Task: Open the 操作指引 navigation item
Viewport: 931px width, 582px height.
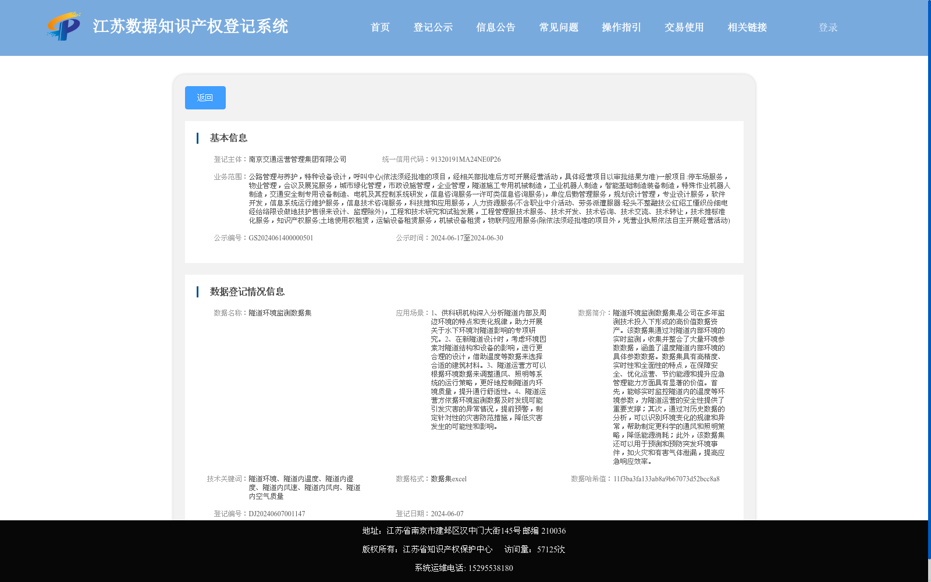Action: pyautogui.click(x=621, y=27)
